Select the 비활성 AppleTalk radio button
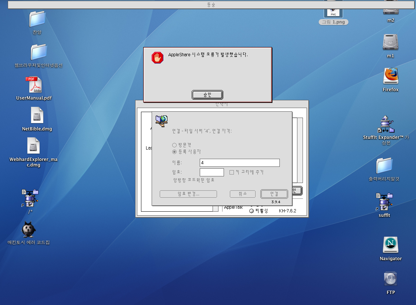The width and height of the screenshot is (416, 305). point(252,211)
